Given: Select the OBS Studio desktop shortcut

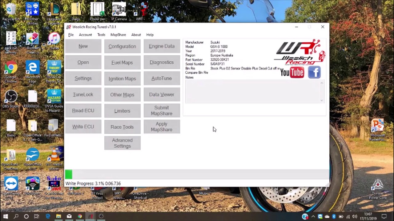Looking at the screenshot, I should (11, 99).
